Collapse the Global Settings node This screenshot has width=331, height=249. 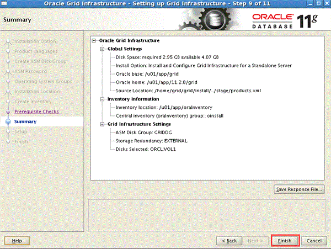(103, 49)
